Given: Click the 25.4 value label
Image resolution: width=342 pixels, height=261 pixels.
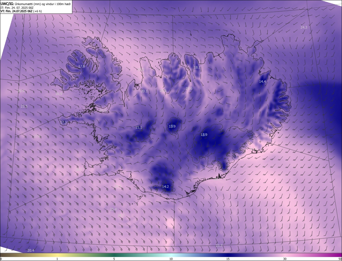Looking at the screenshot, I should click(113, 209).
